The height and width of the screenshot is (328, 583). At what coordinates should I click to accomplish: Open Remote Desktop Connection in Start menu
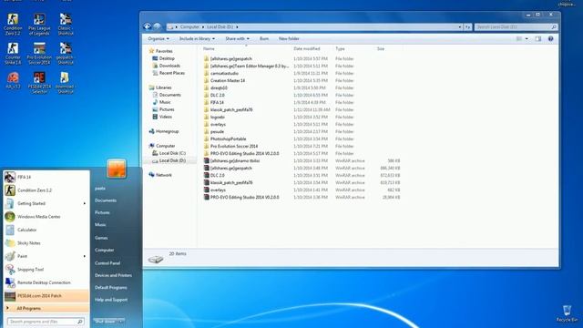[x=46, y=282]
